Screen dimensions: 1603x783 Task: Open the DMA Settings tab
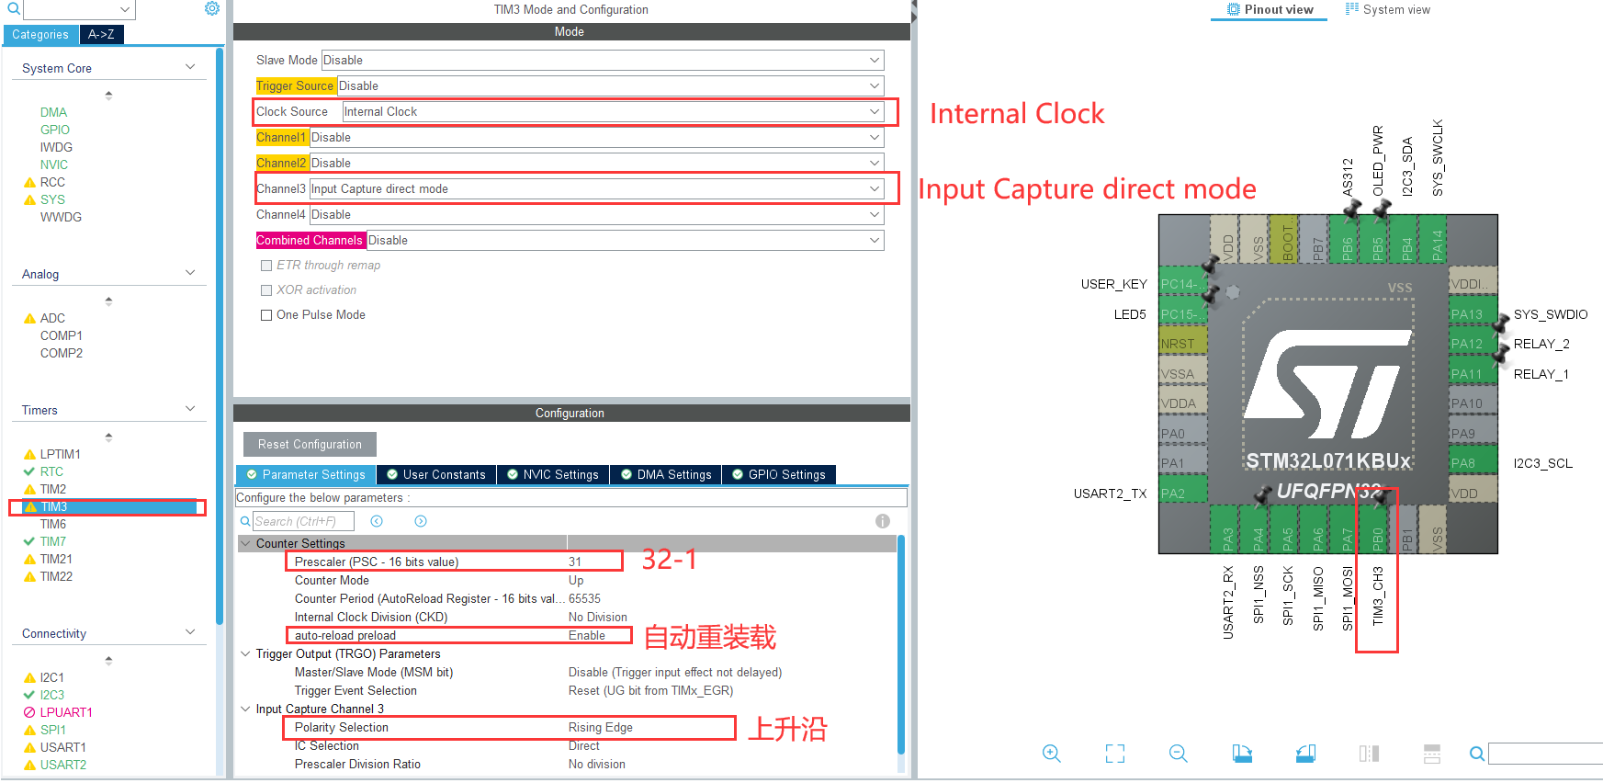click(666, 474)
